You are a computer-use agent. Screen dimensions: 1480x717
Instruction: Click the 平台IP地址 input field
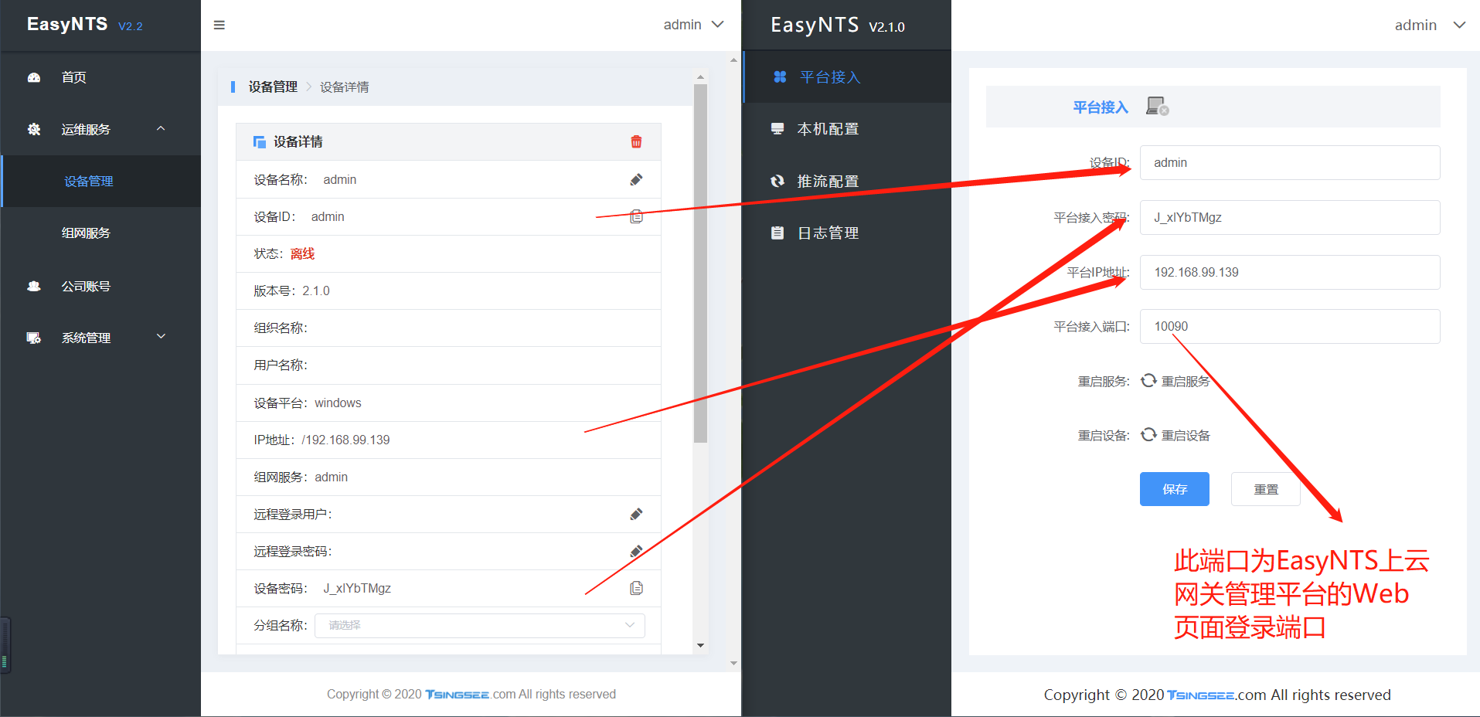pyautogui.click(x=1290, y=272)
